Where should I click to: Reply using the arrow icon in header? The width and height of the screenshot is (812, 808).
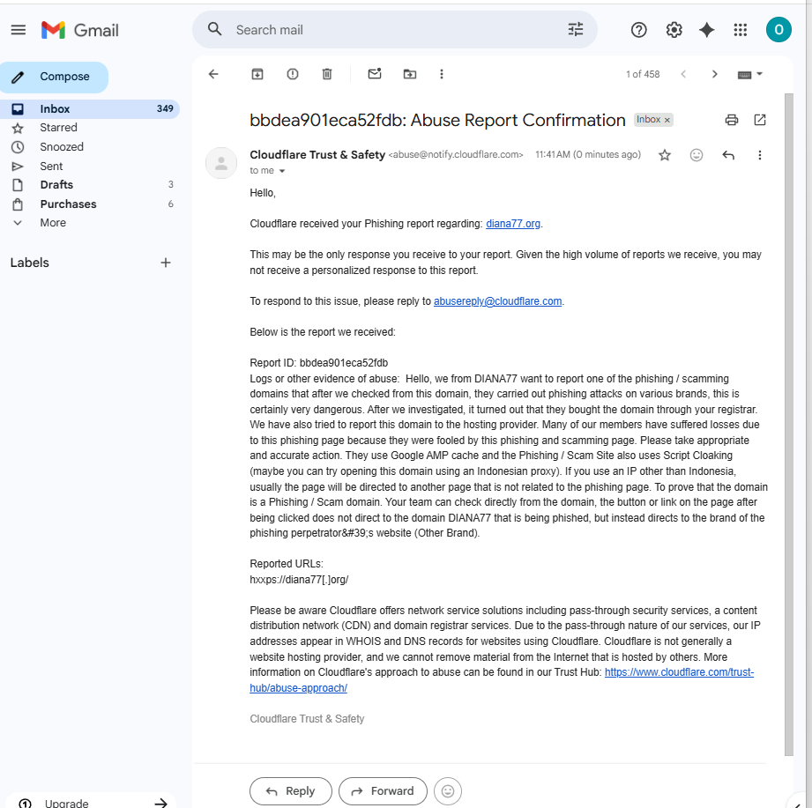click(728, 155)
